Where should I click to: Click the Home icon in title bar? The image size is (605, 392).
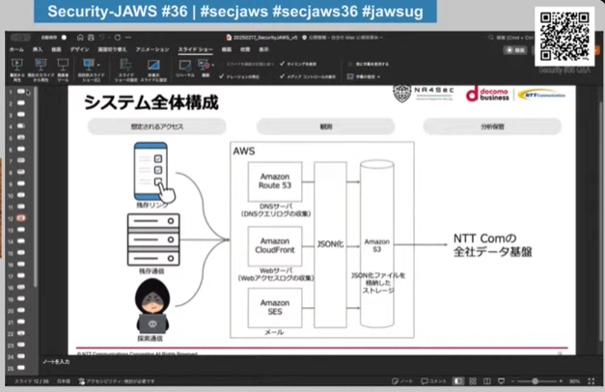click(x=80, y=38)
